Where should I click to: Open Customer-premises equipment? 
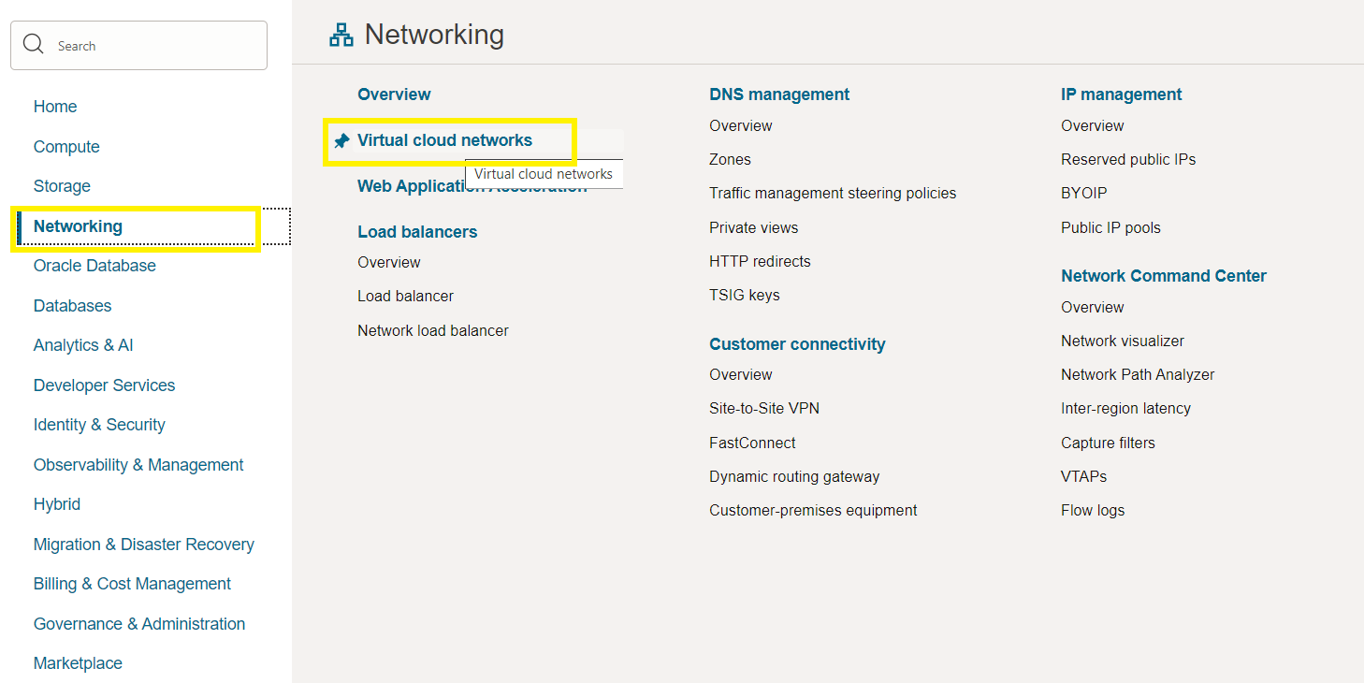point(813,510)
